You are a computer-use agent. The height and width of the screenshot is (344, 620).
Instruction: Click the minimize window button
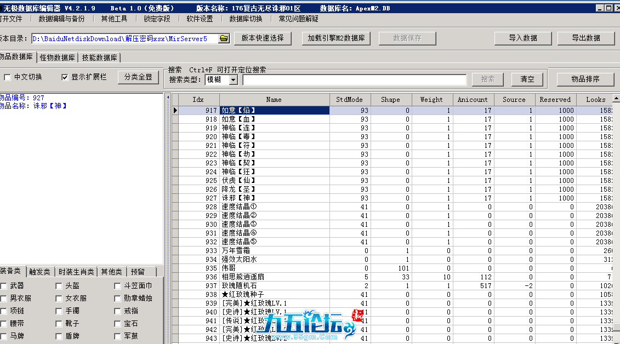coord(599,8)
